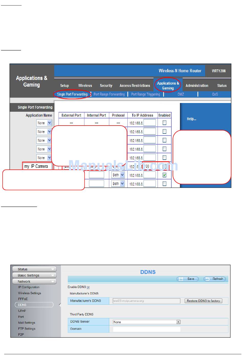Viewport: 243px width, 359px height.
Task: Open the Security tab
Action: point(106,86)
